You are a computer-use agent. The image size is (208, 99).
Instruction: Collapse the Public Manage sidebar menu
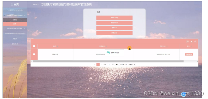pos(15,15)
